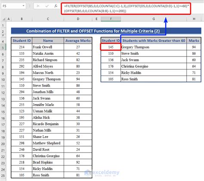The image size is (204, 181).
Task: Select column E header
Action: pyautogui.click(x=96, y=19)
